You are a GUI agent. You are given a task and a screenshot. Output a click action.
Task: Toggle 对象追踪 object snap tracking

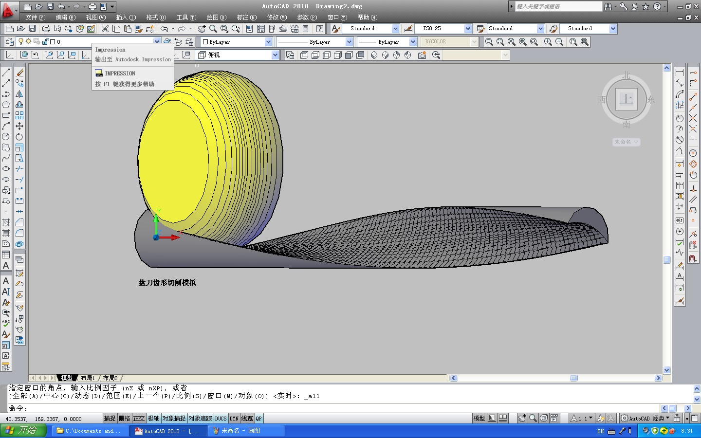coord(200,419)
